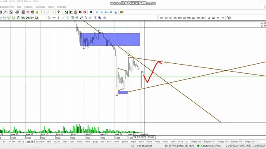Select the blue shapes drawing tool
The image size is (266, 149).
pyautogui.click(x=100, y=17)
